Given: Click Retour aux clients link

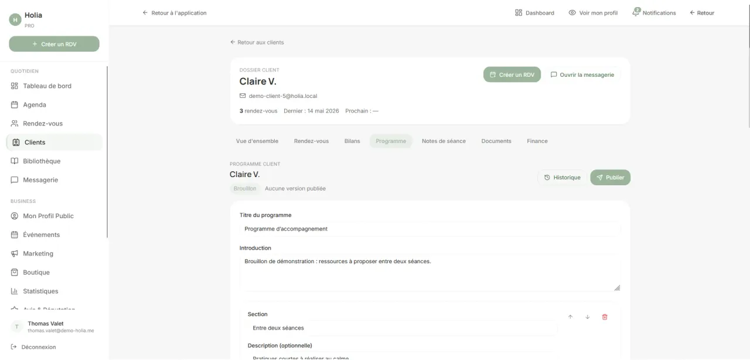Looking at the screenshot, I should [x=257, y=42].
